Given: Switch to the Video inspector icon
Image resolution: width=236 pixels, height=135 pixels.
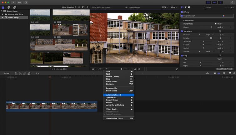Looking at the screenshot, I should [183, 7].
